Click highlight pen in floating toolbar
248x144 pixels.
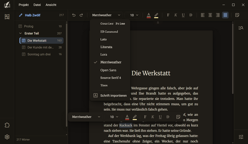(x=135, y=117)
